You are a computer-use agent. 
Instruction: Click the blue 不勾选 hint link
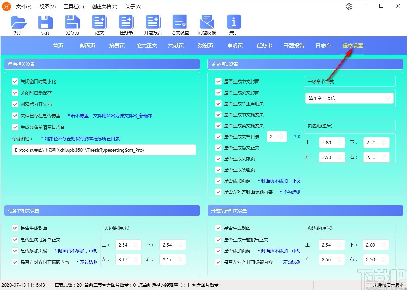pos(291,191)
